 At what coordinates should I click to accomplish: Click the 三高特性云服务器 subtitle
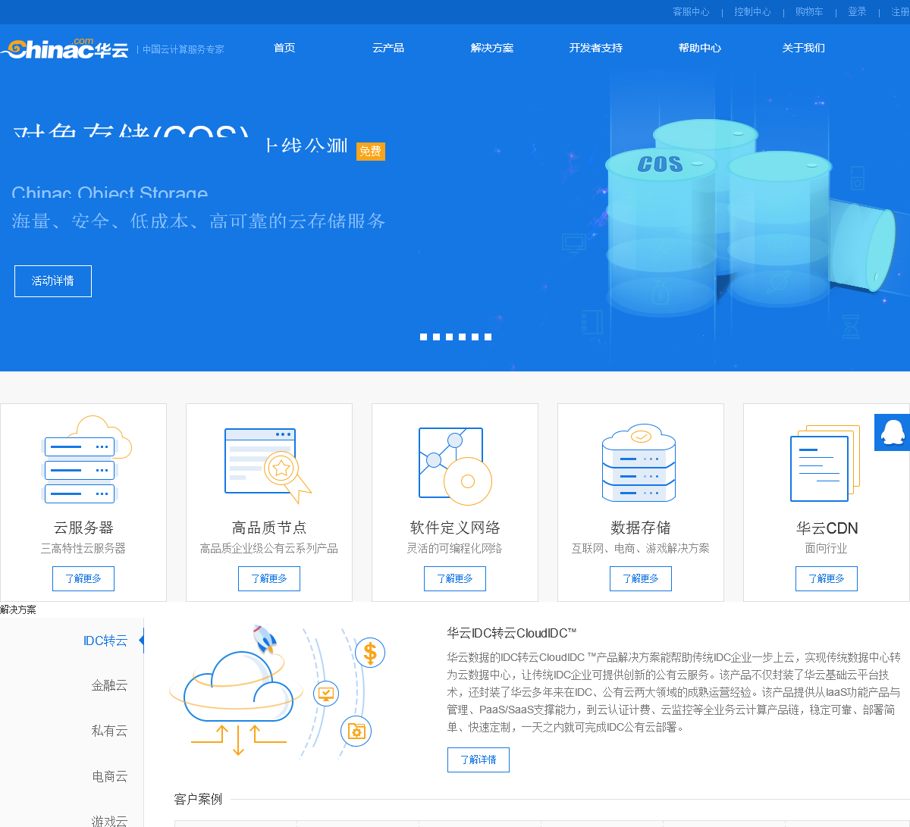pos(83,548)
